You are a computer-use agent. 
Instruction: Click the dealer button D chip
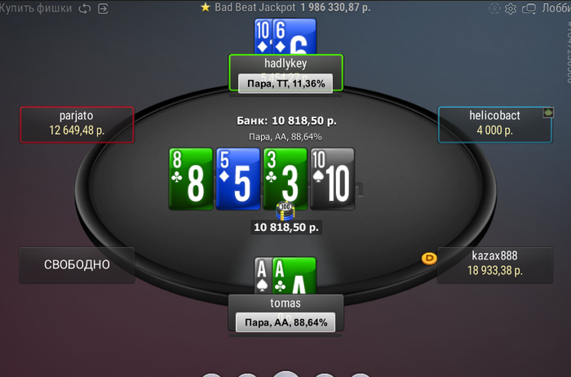coord(429,259)
